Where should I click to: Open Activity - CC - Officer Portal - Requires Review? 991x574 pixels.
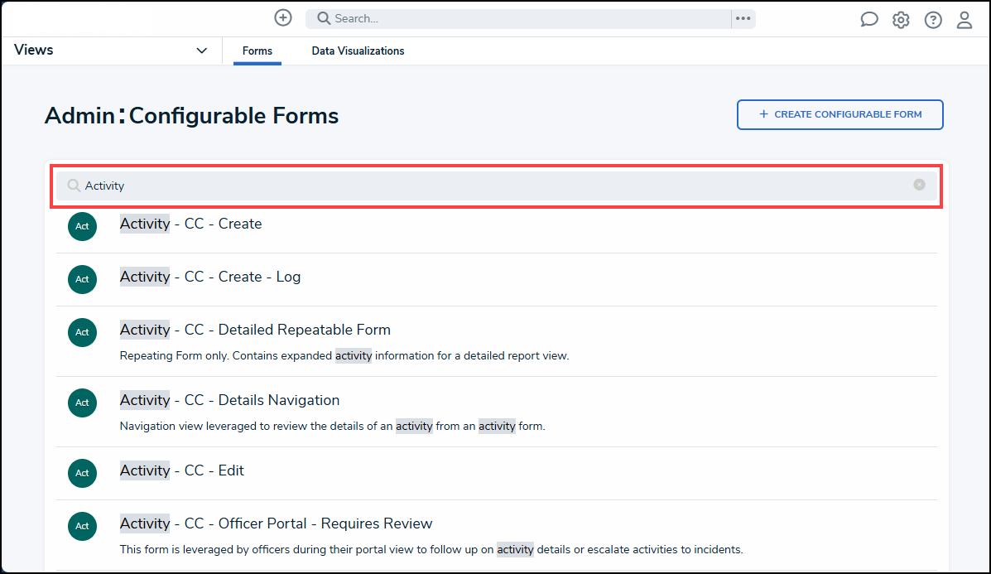pos(276,523)
